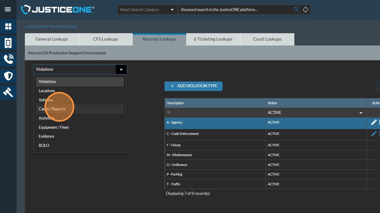
Task: Open the hamburger main menu
Action: [x=8, y=10]
